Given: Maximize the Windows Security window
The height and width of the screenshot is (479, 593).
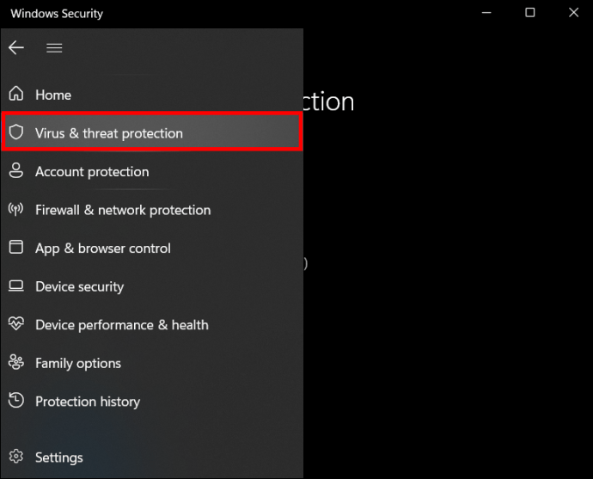Looking at the screenshot, I should (x=530, y=13).
